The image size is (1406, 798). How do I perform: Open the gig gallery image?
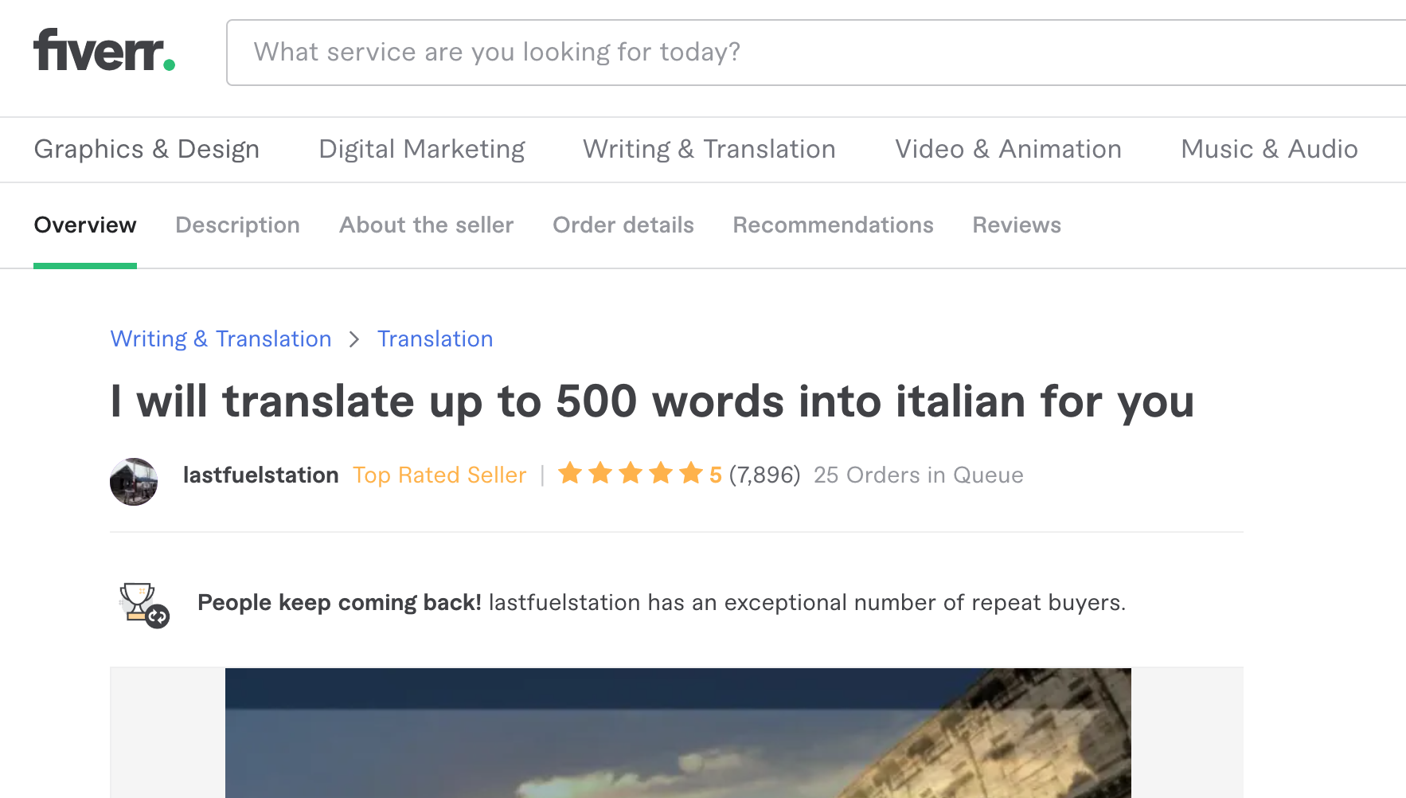coord(678,733)
